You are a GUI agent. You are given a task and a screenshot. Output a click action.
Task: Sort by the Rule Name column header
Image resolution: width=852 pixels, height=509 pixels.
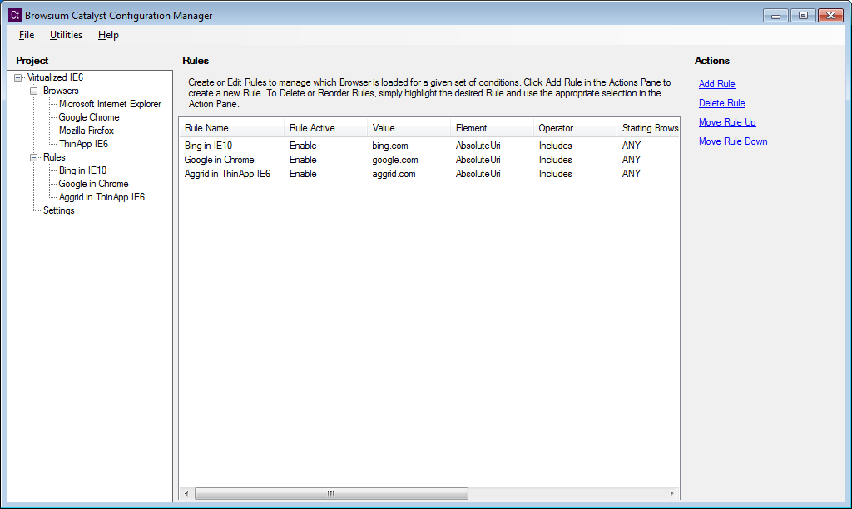coord(231,128)
